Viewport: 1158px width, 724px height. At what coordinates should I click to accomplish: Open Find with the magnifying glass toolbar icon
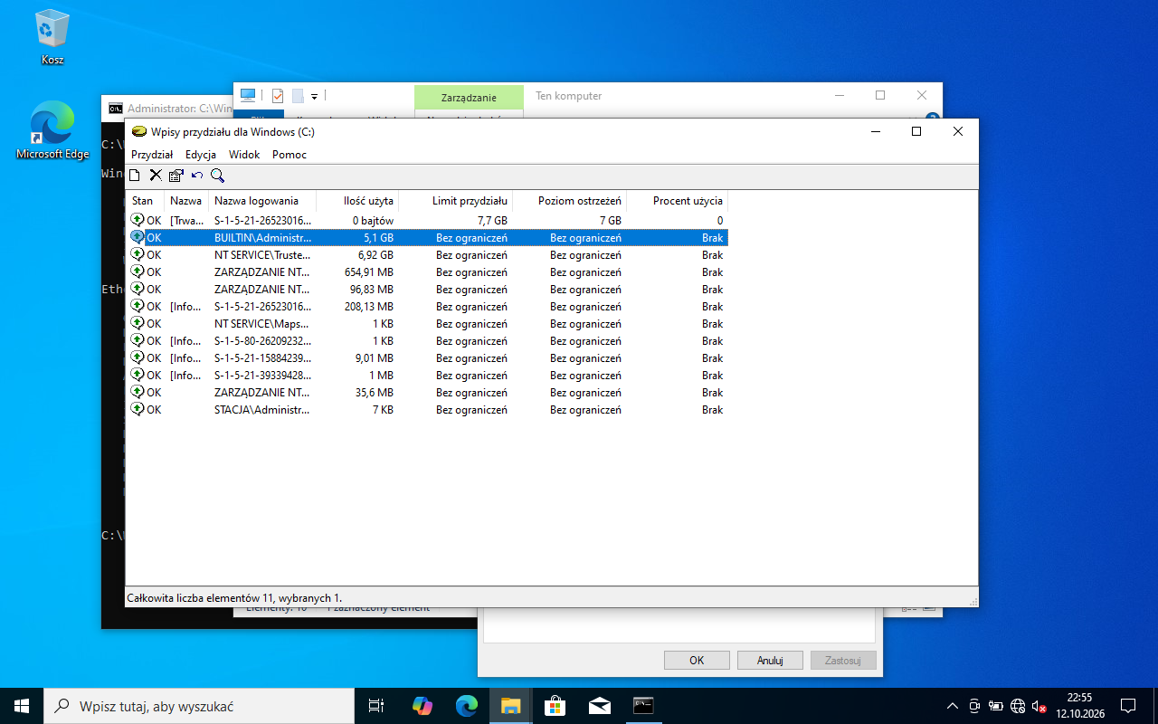[x=218, y=176]
